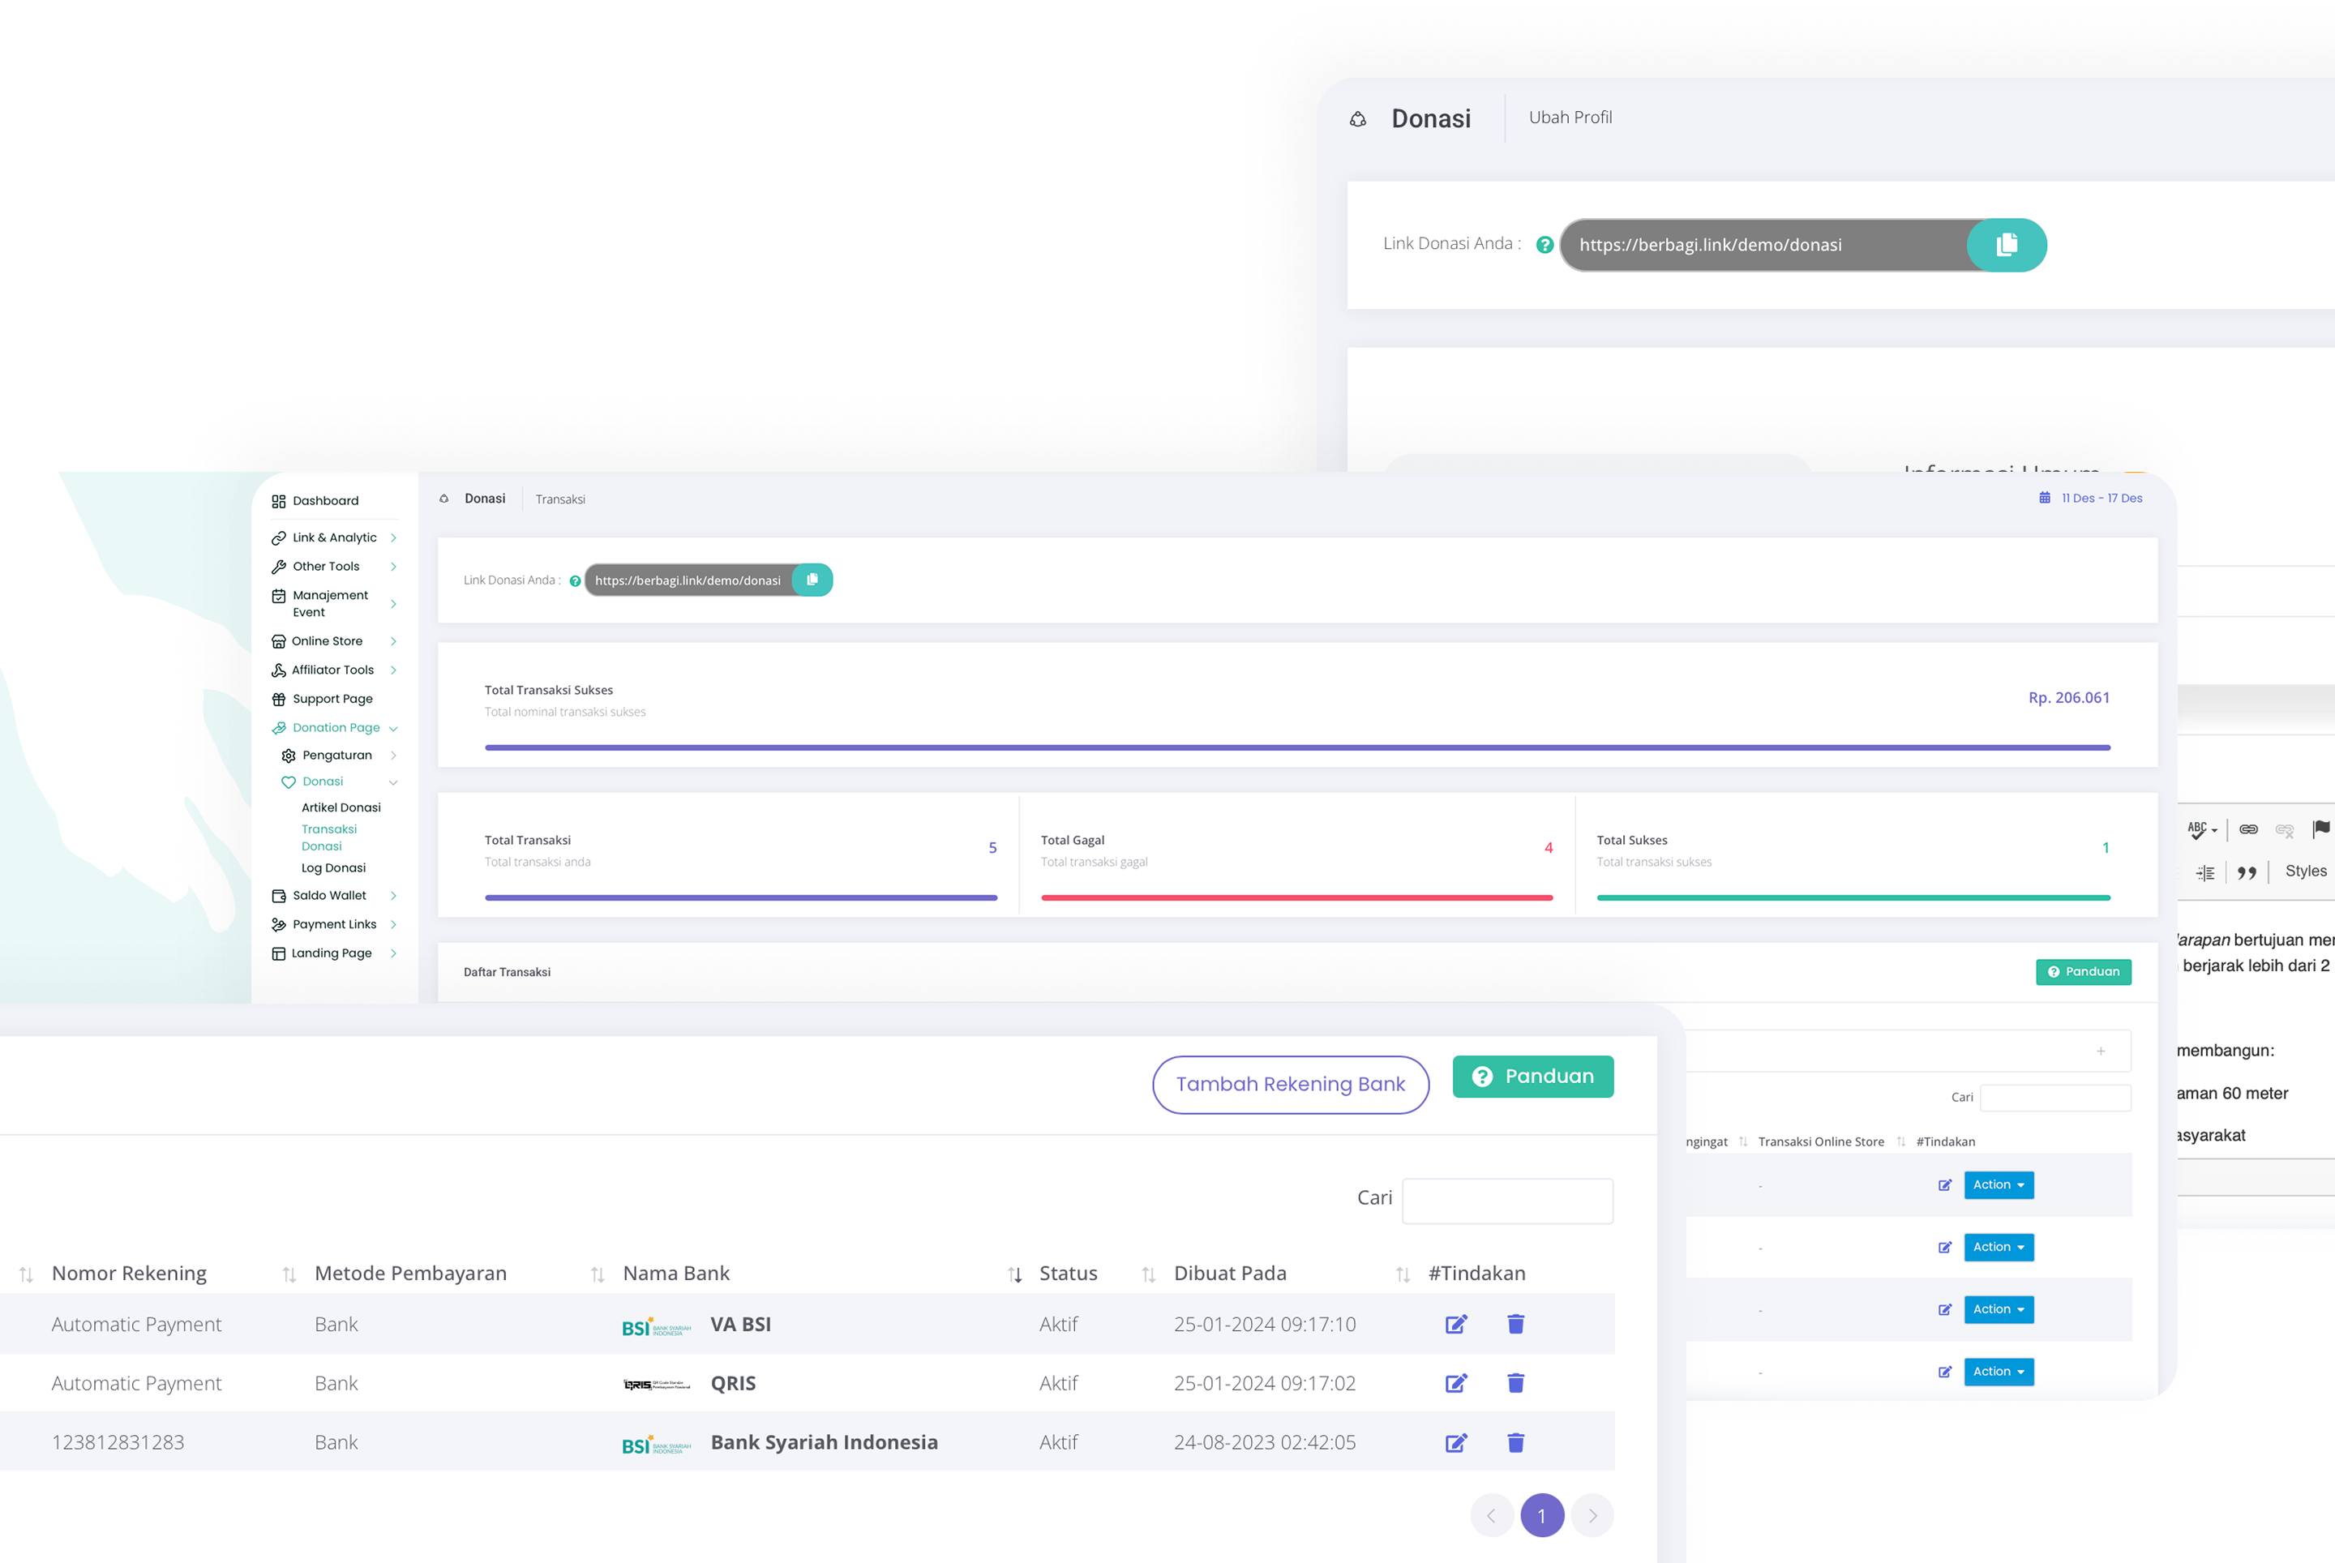Collapse the Donation Page sidebar menu
This screenshot has height=1563, width=2335.
point(337,726)
